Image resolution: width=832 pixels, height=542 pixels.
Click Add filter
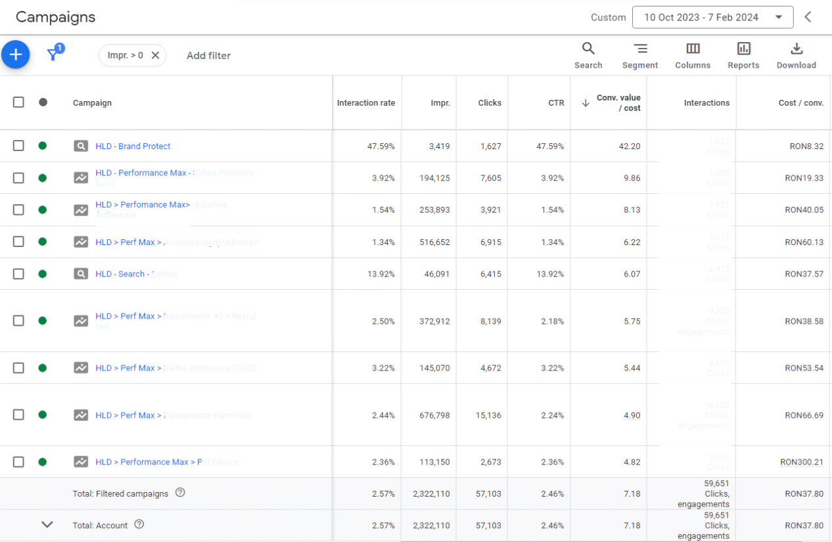click(x=208, y=56)
